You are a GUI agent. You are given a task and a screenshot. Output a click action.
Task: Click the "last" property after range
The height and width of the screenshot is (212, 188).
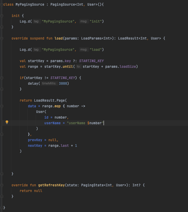65,146
